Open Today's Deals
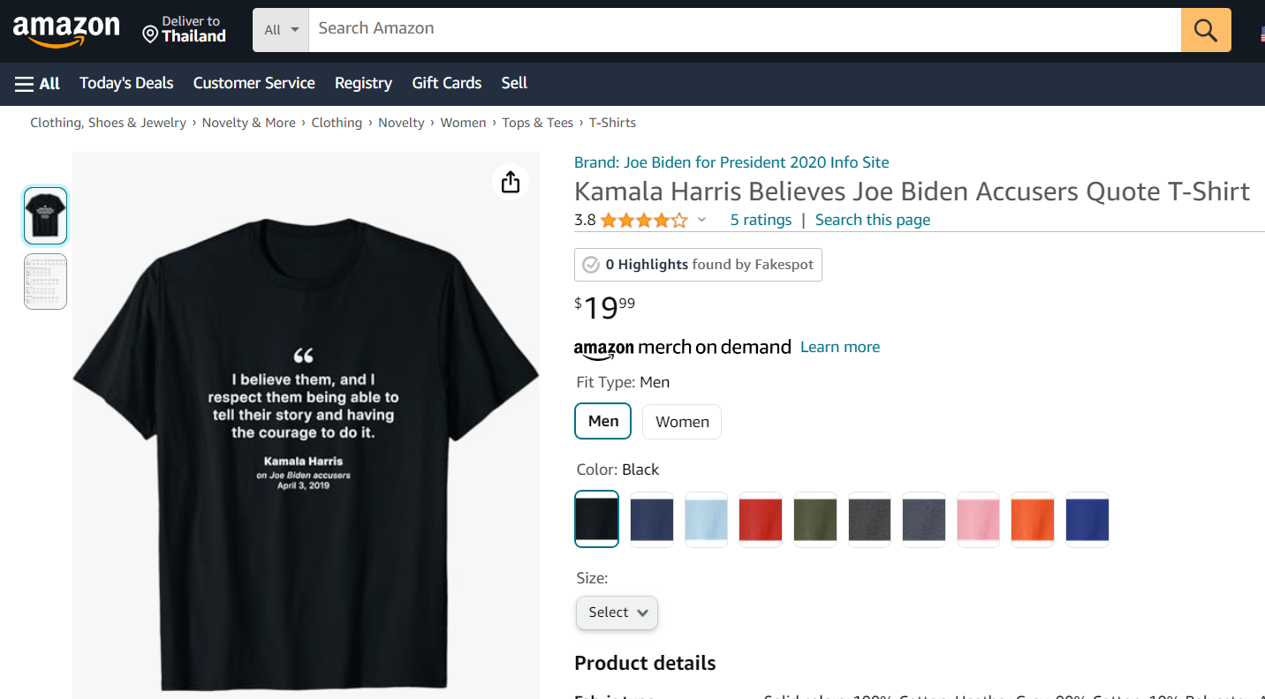 (125, 83)
